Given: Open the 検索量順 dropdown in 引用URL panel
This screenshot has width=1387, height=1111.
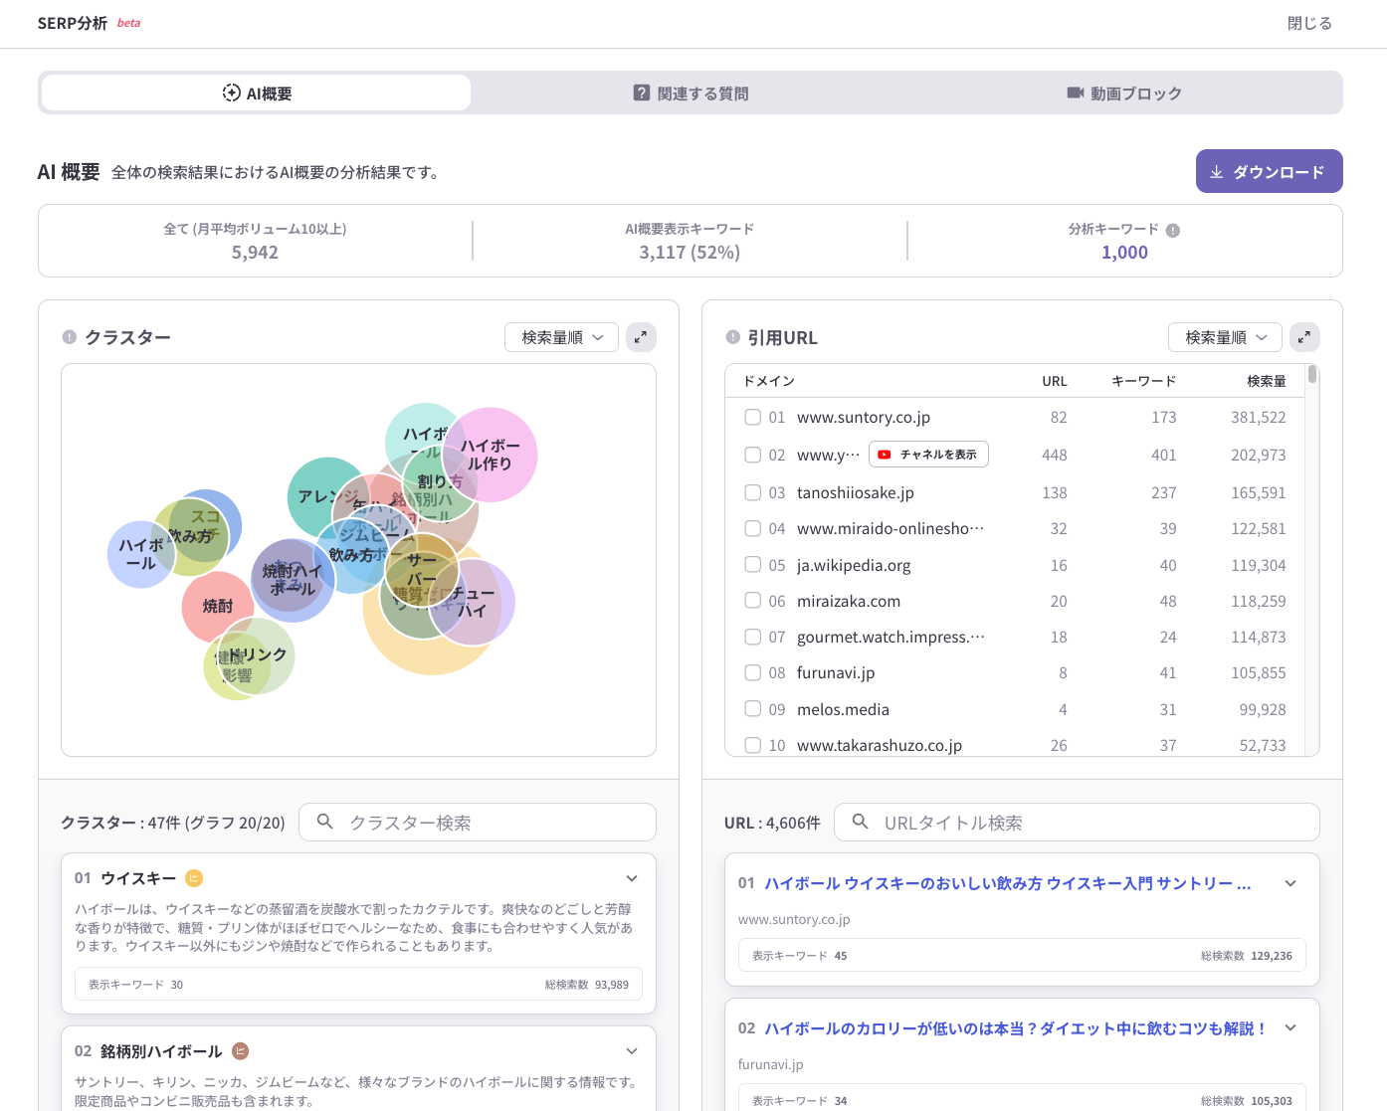Looking at the screenshot, I should [1225, 337].
